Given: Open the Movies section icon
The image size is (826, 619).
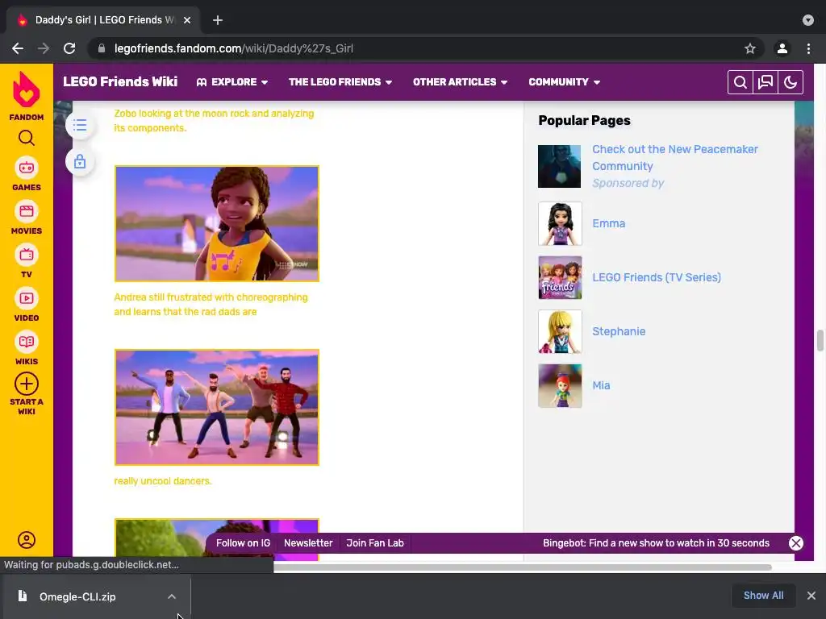Looking at the screenshot, I should coord(27,212).
